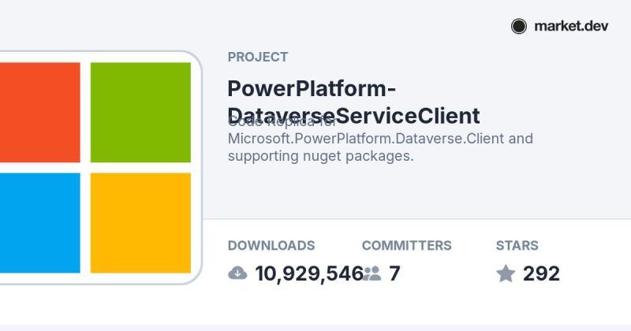631x331 pixels.
Task: Select the committers count 7
Action: click(394, 273)
